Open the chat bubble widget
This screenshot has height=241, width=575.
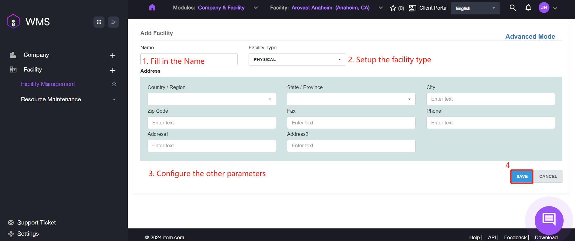coord(549,220)
